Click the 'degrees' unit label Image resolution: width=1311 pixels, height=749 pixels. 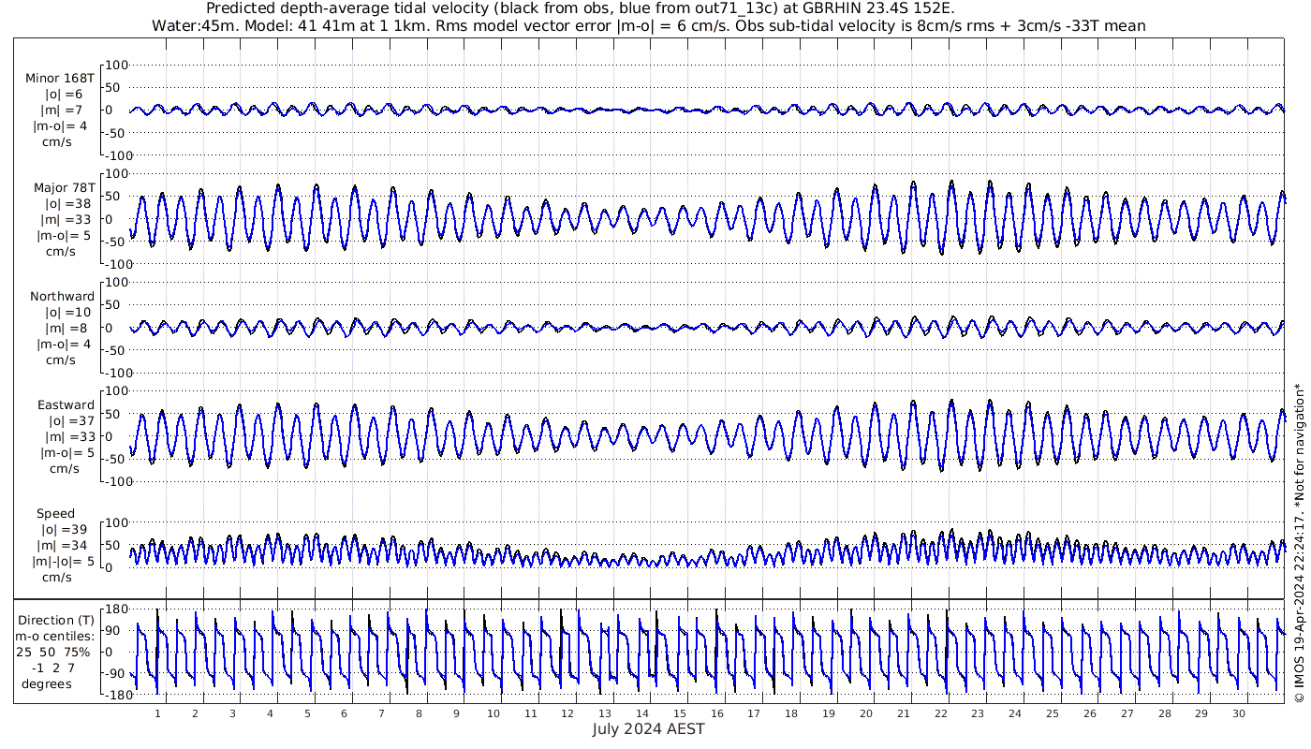tap(47, 684)
